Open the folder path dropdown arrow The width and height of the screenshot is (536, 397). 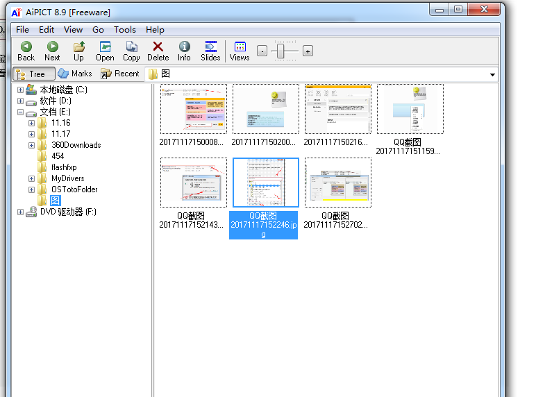[492, 74]
